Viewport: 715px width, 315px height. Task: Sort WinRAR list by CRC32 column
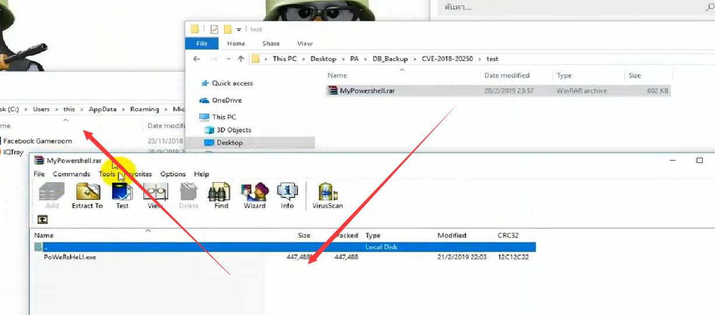coord(508,235)
